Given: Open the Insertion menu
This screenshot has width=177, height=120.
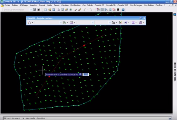Looking at the screenshot, I should pyautogui.click(x=33, y=5).
